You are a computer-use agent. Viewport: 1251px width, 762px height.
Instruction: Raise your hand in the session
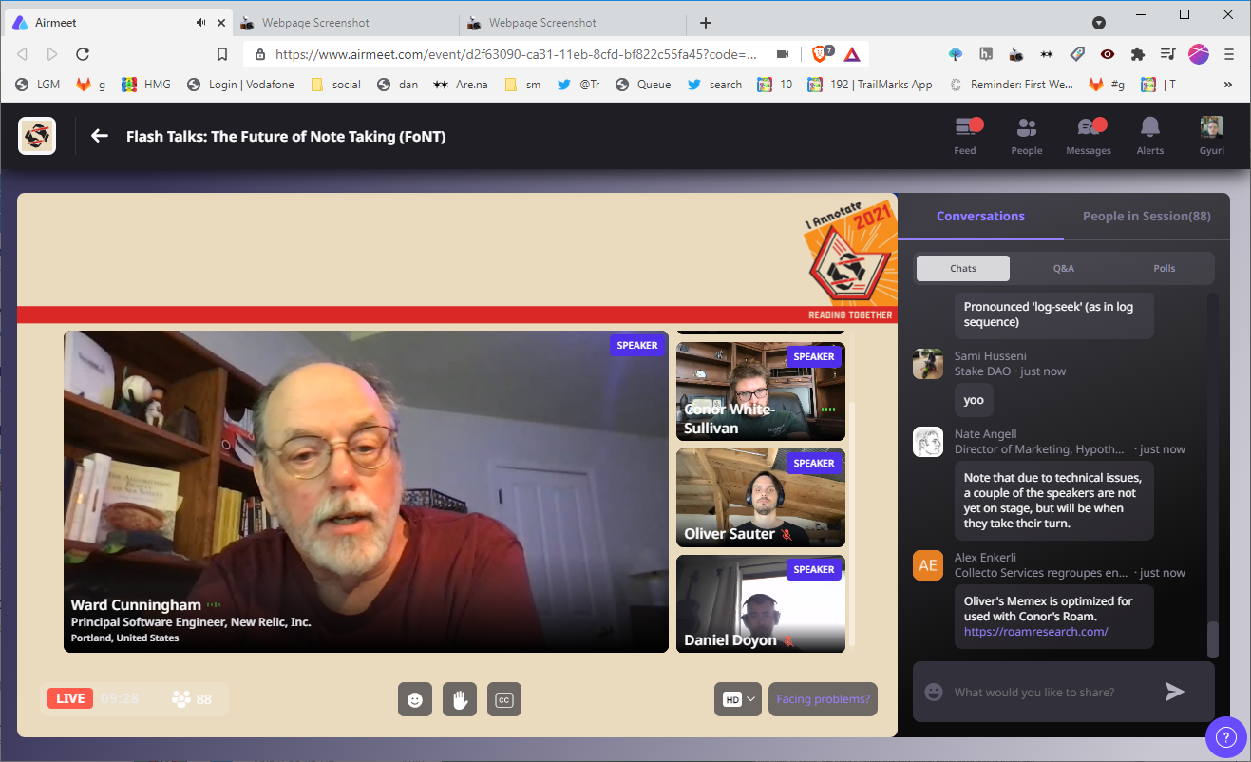point(460,699)
